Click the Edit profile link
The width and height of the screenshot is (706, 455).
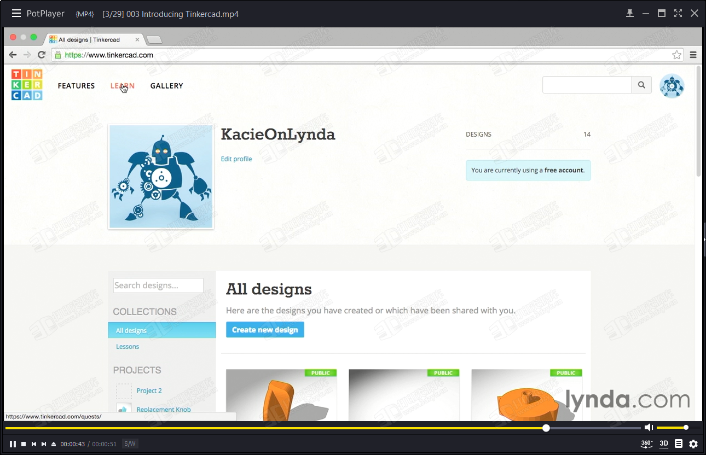click(x=236, y=159)
